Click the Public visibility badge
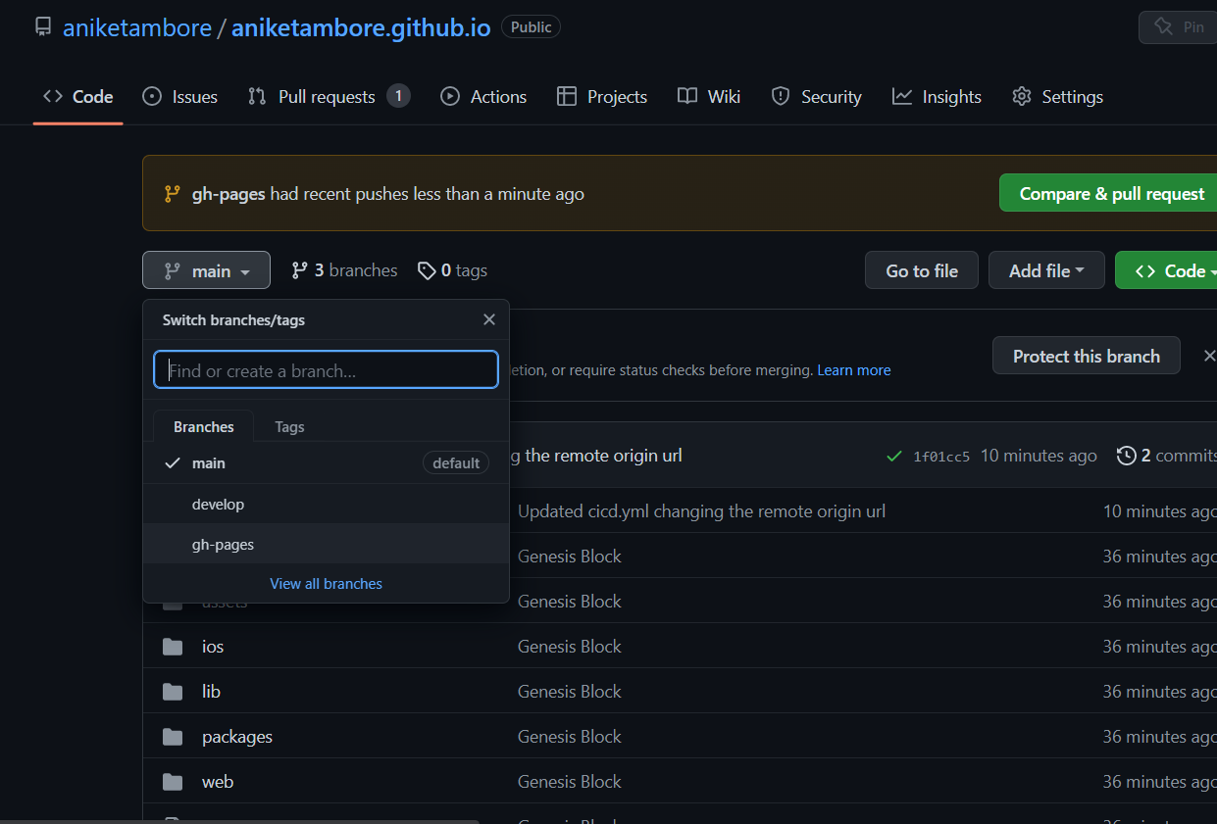 (x=531, y=26)
